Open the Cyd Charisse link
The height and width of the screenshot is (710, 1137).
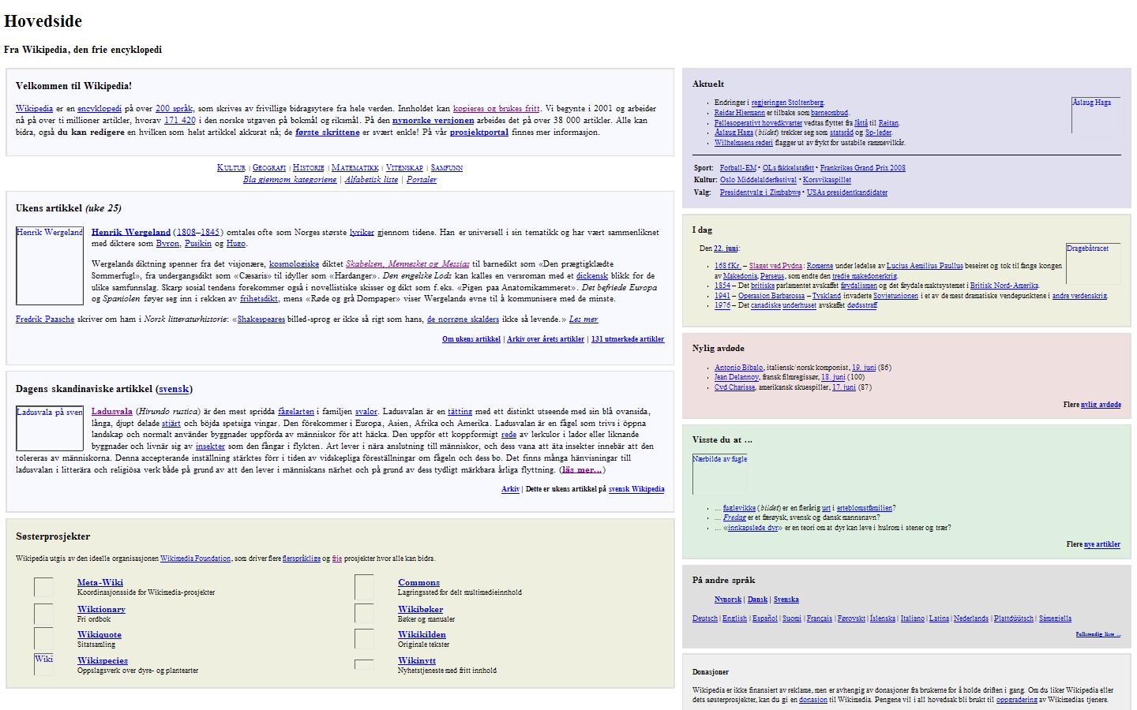point(735,387)
